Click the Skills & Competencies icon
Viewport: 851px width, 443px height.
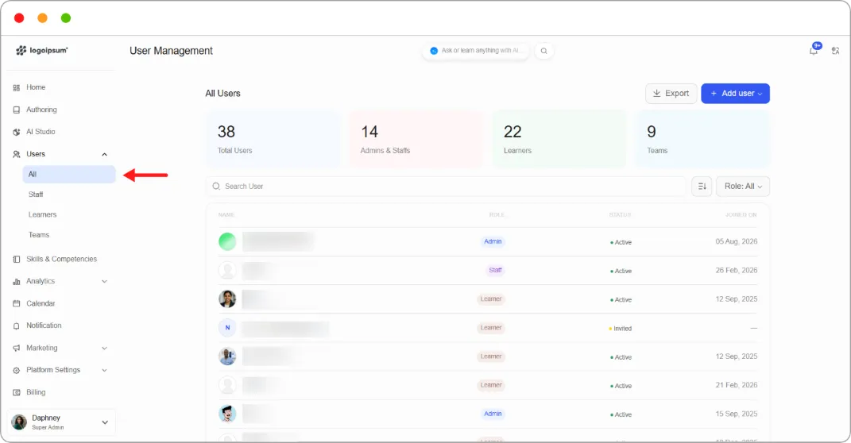(16, 259)
